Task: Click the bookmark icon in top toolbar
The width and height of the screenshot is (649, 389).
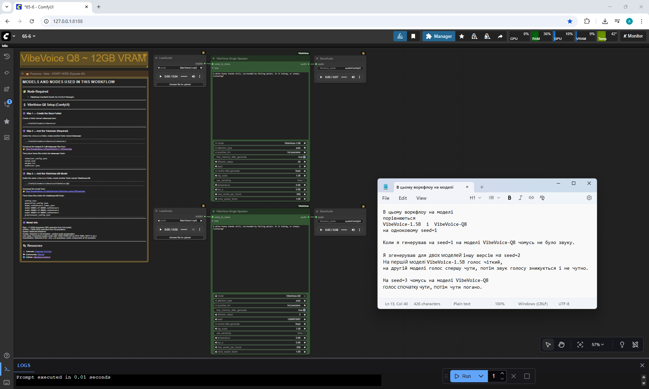Action: 413,36
